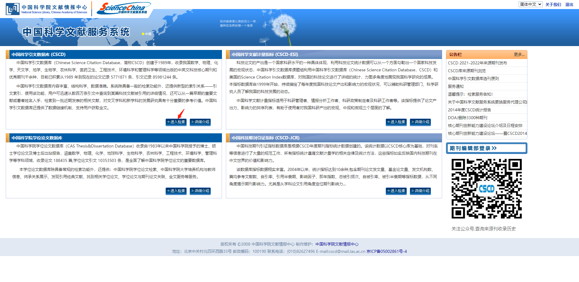Open the DOAJ删除3300种期刊 notice
Screen dimensions: 579x282
(468, 117)
